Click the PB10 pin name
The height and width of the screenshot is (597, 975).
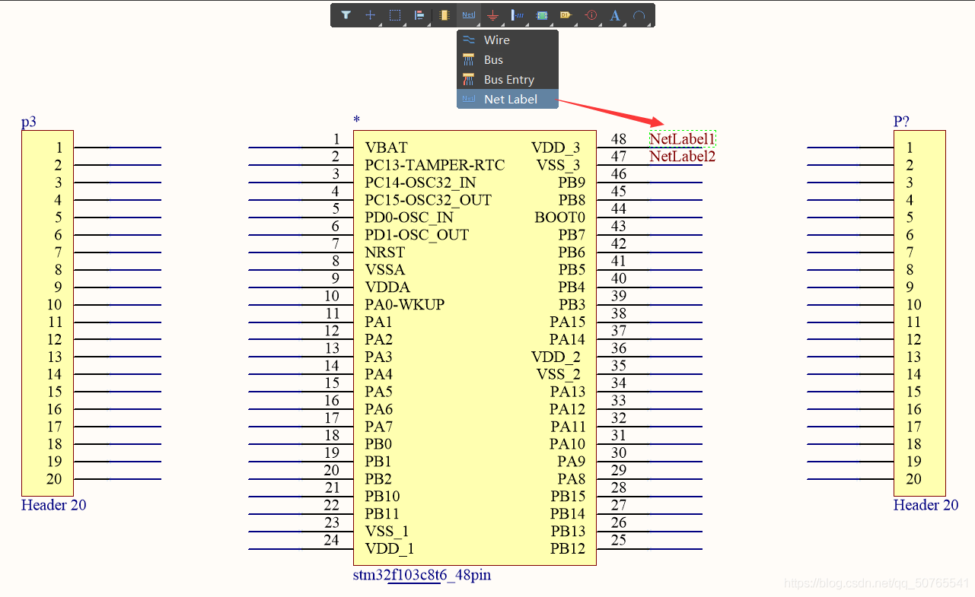(x=382, y=497)
